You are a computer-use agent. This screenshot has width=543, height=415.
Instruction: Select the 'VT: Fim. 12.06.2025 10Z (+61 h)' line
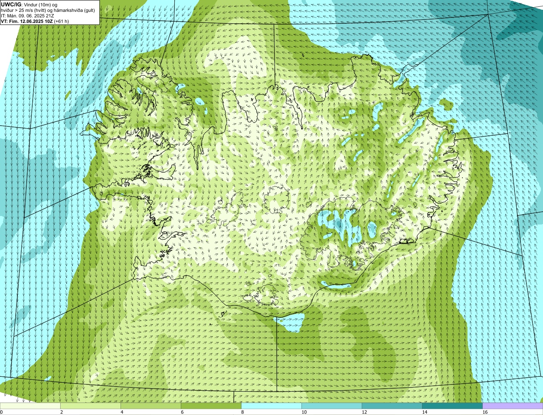coord(35,21)
